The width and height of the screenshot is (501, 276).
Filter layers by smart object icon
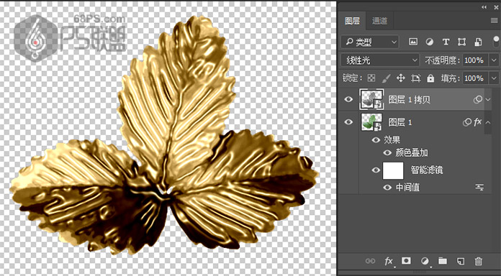(x=478, y=42)
